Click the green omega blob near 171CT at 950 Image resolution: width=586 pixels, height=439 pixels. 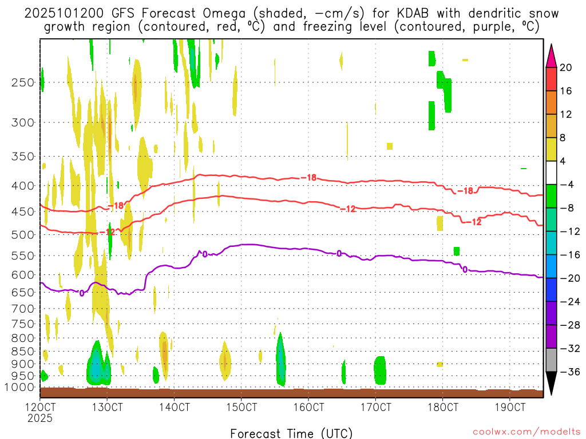[x=380, y=370]
